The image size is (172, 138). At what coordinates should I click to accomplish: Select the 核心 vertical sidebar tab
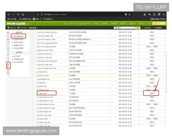pos(8,34)
